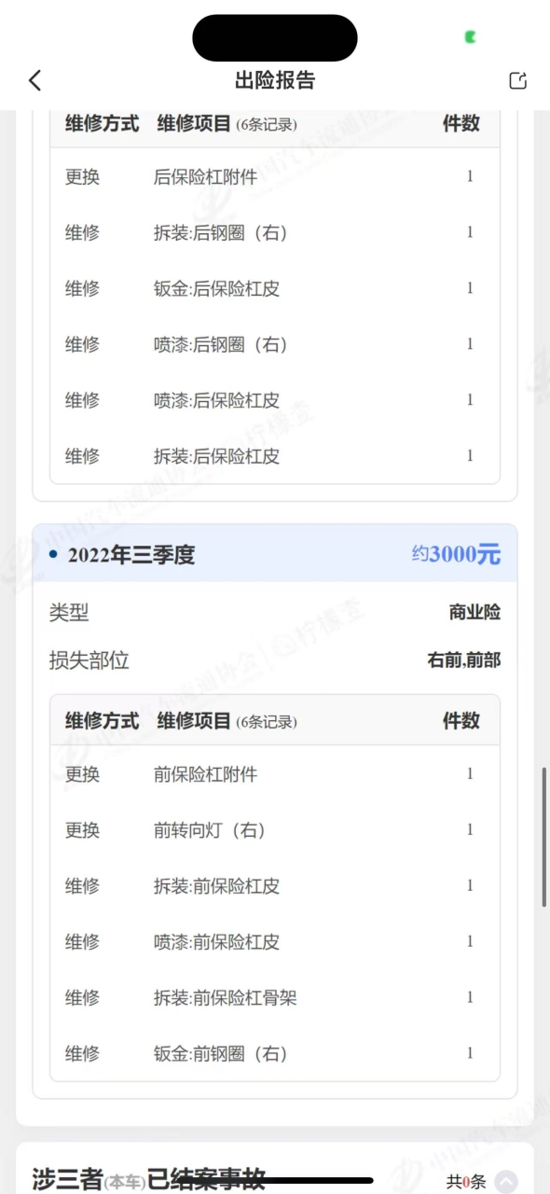550x1194 pixels.
Task: Select the 前转向灯（右） replacement row
Action: [x=275, y=829]
